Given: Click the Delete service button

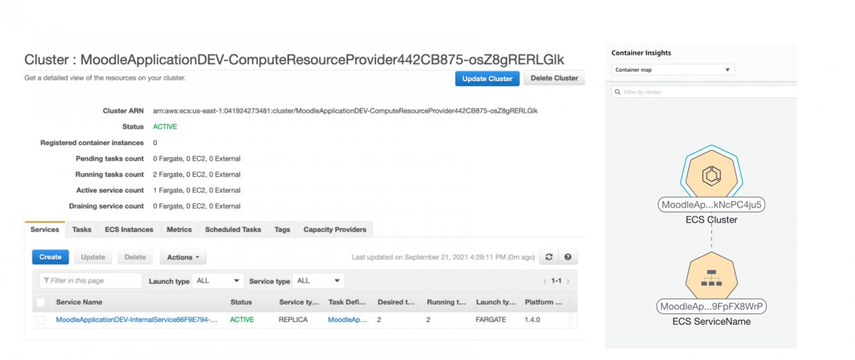Looking at the screenshot, I should 135,257.
